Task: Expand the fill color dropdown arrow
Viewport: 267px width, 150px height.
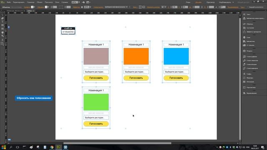Action: [34, 7]
